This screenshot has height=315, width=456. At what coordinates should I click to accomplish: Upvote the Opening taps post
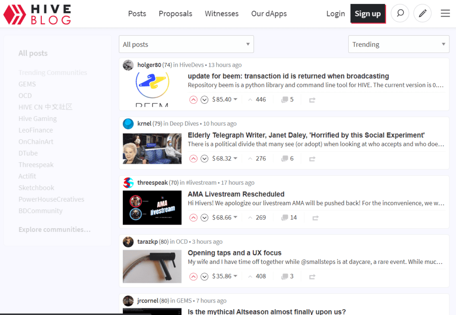[x=193, y=277]
